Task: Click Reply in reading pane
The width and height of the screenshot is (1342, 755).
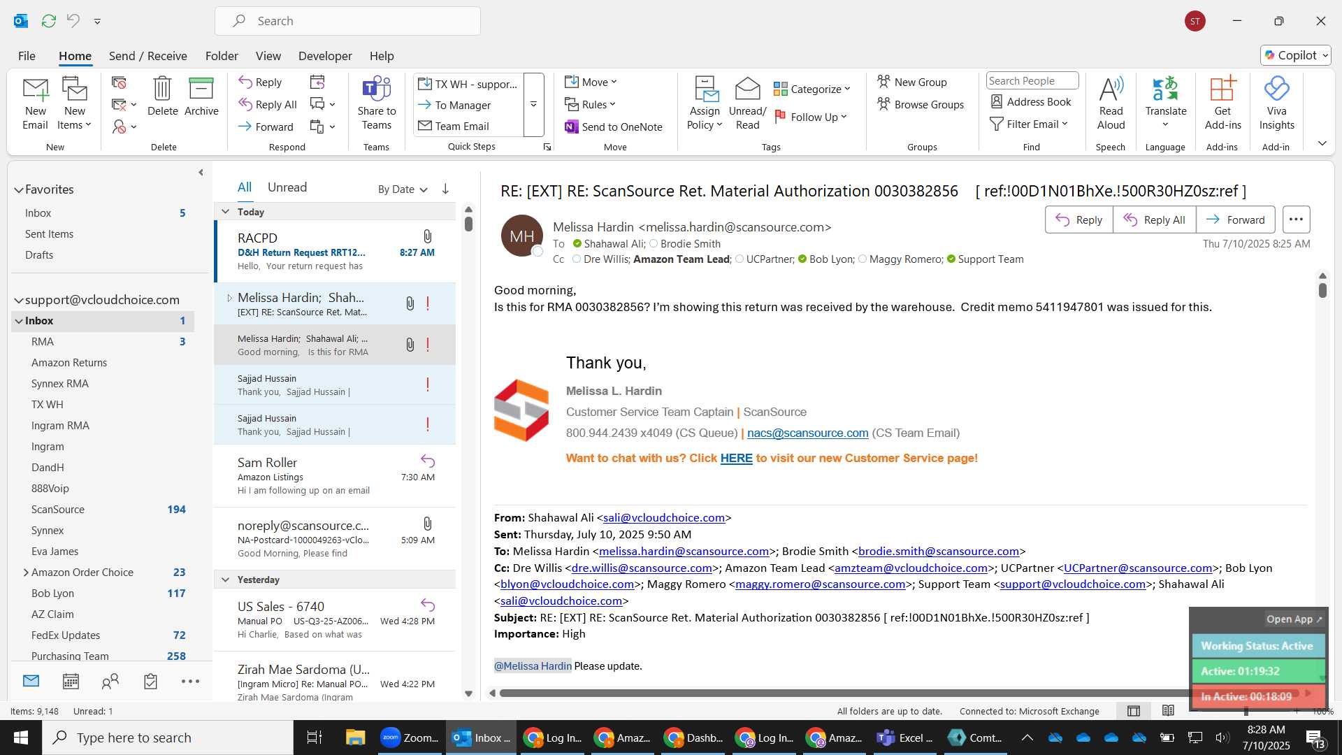Action: (x=1079, y=220)
